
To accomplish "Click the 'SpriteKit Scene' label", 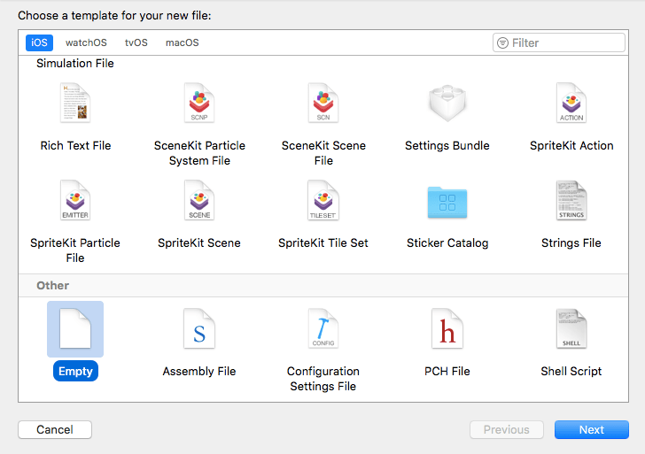I will coord(199,242).
